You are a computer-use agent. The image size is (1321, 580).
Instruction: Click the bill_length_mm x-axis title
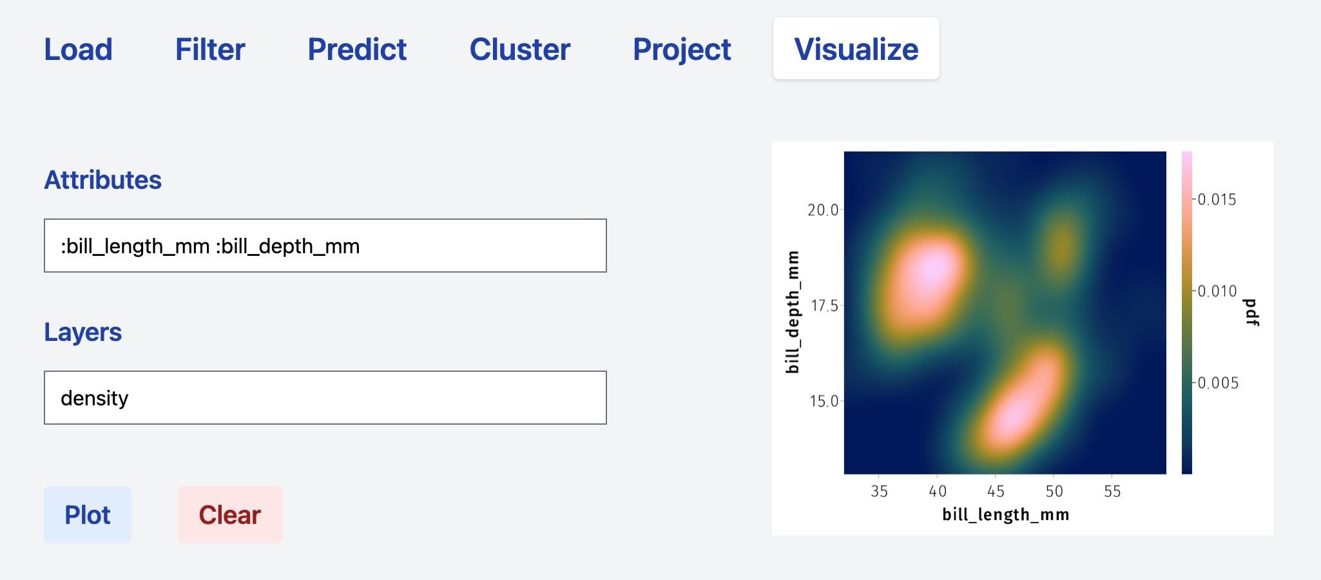coord(1005,514)
